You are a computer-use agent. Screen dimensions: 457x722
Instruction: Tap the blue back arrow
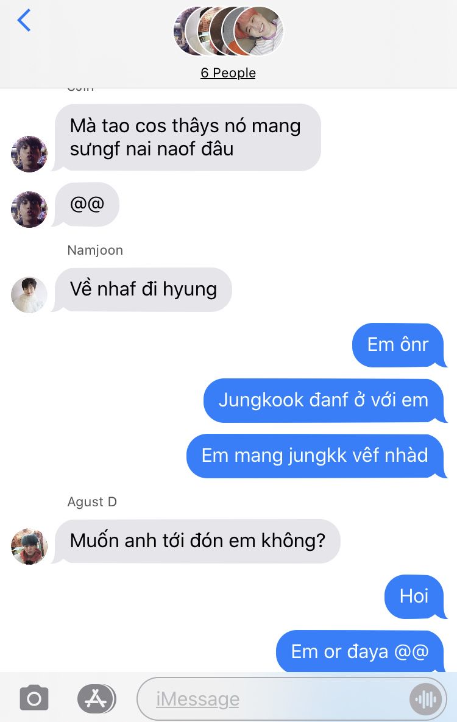[x=24, y=21]
